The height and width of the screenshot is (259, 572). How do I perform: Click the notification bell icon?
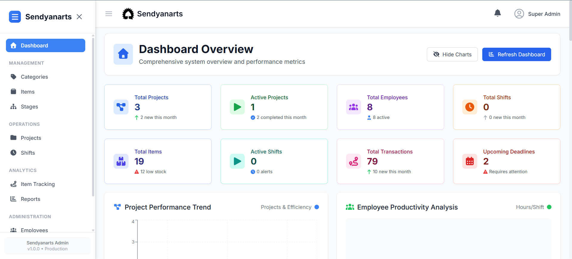497,13
